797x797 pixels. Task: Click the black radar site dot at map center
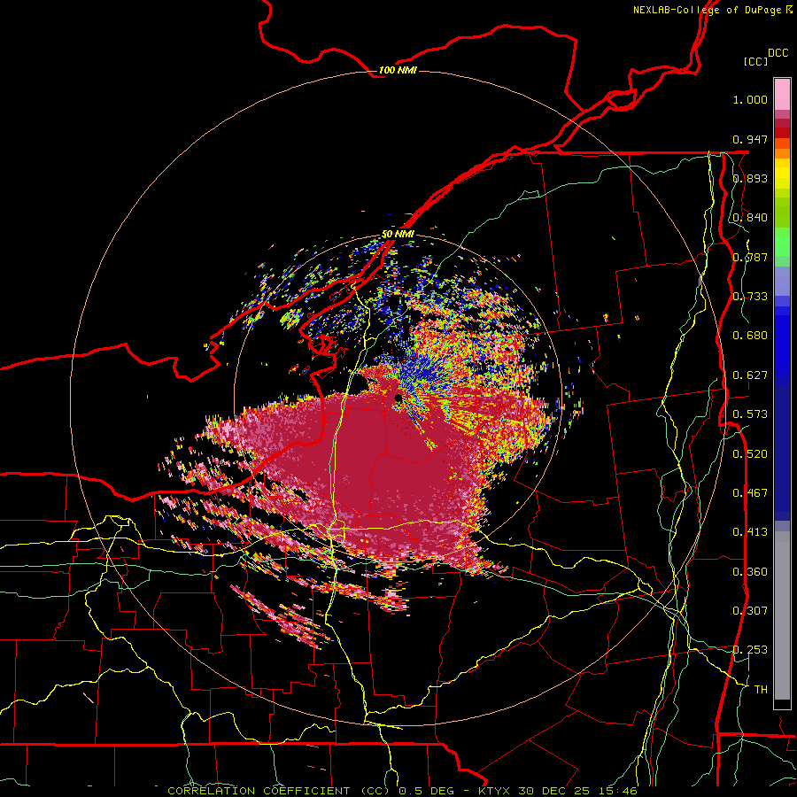pyautogui.click(x=398, y=398)
